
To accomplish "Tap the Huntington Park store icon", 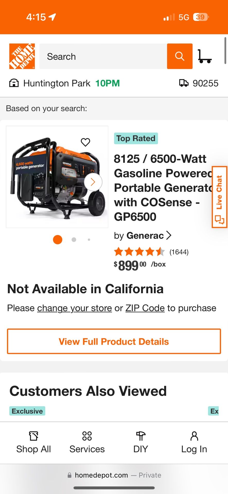I will (x=14, y=83).
